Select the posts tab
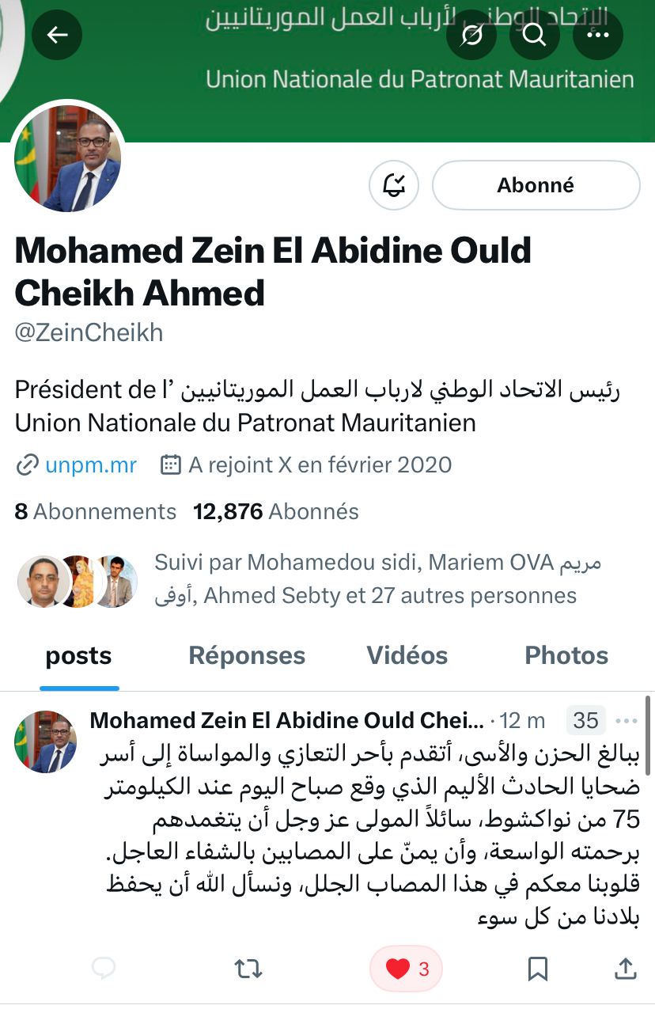Screen dimensions: 655x1009 79,655
